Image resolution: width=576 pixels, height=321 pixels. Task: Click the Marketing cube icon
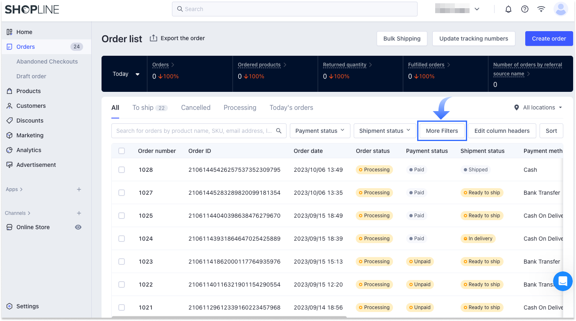[x=9, y=135]
